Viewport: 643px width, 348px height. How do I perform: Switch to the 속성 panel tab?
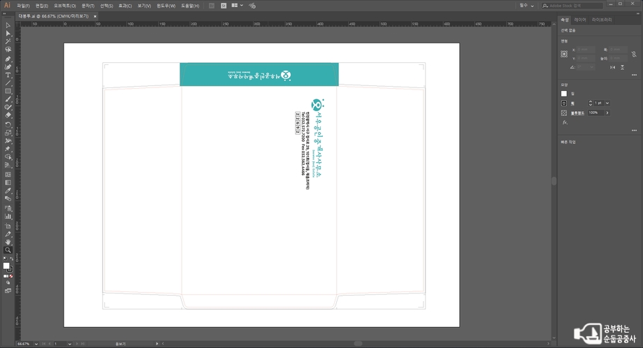[x=565, y=20]
